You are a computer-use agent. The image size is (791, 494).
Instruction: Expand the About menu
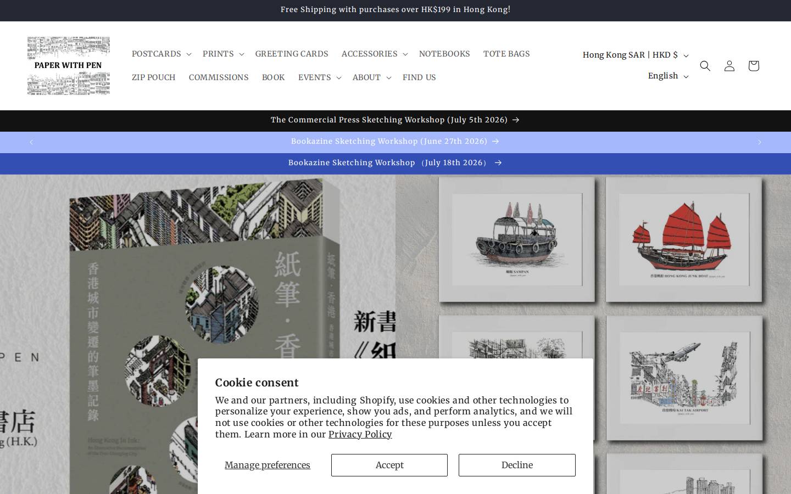click(x=372, y=77)
